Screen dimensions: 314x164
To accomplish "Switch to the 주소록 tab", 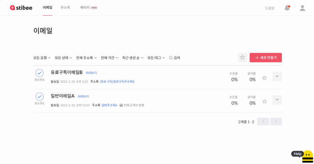I will point(65,7).
